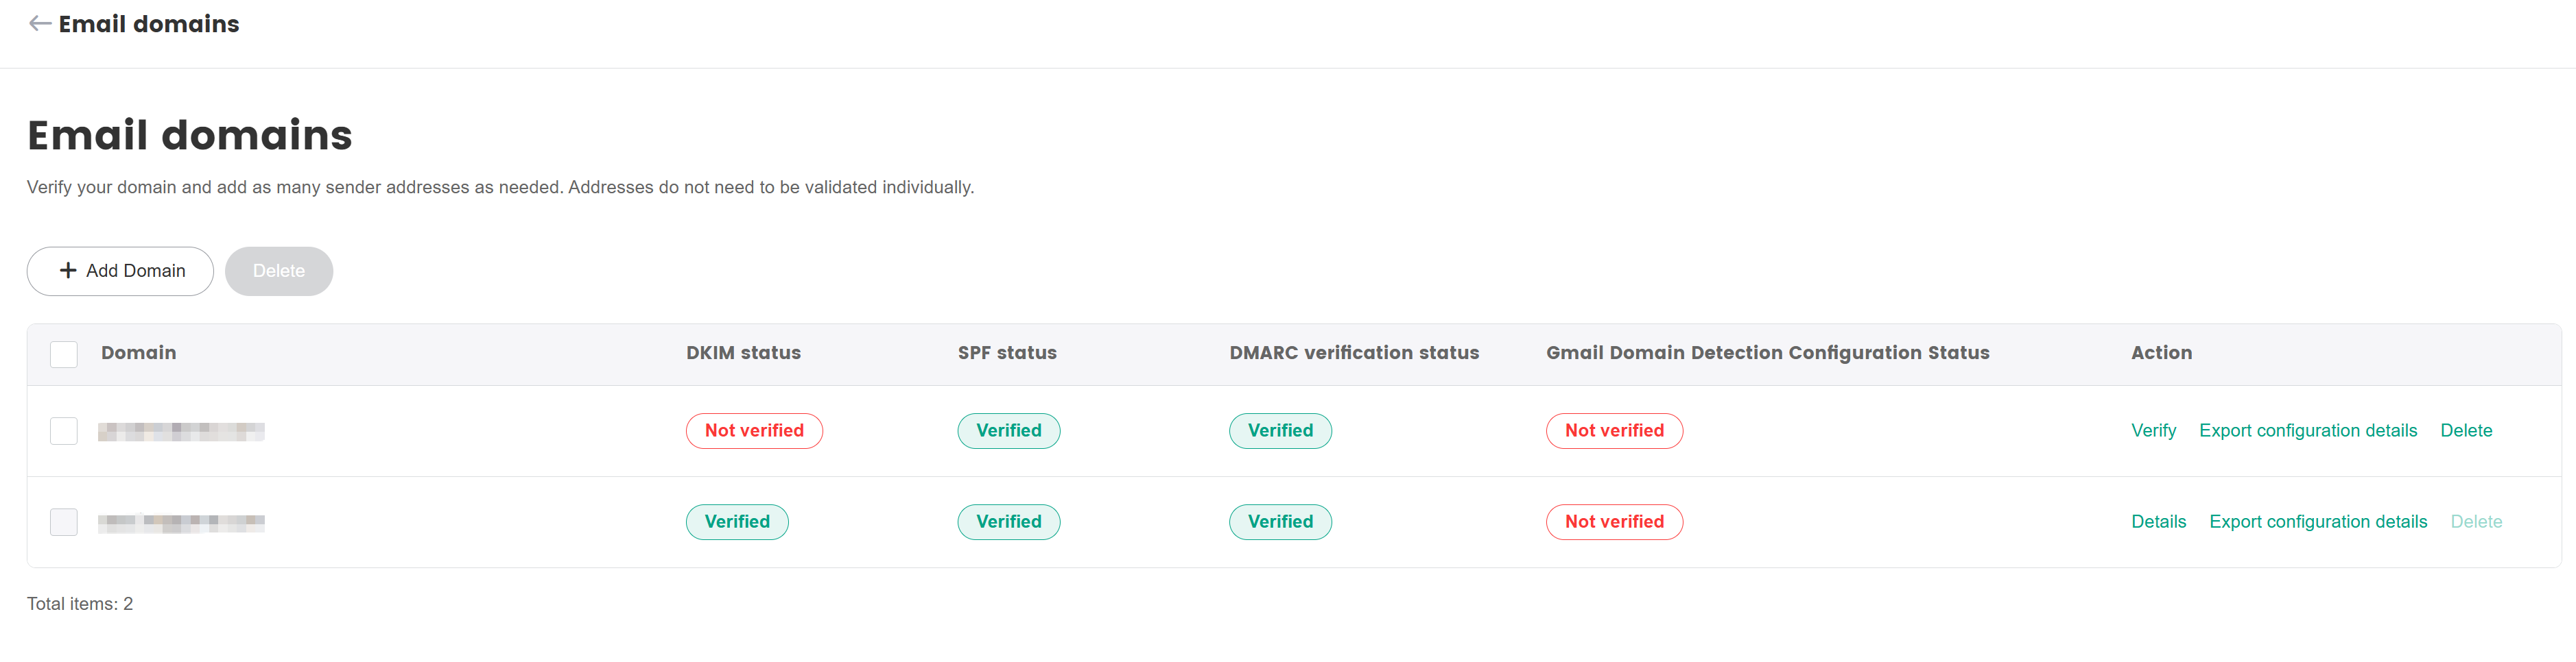
Task: Click the DMARC verification status header
Action: [1353, 352]
